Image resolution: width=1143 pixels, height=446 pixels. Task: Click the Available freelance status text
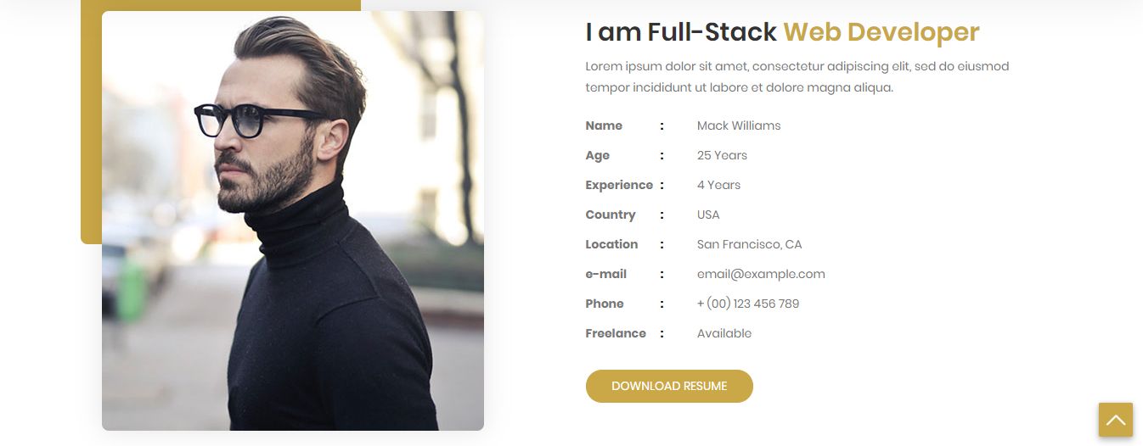point(724,333)
